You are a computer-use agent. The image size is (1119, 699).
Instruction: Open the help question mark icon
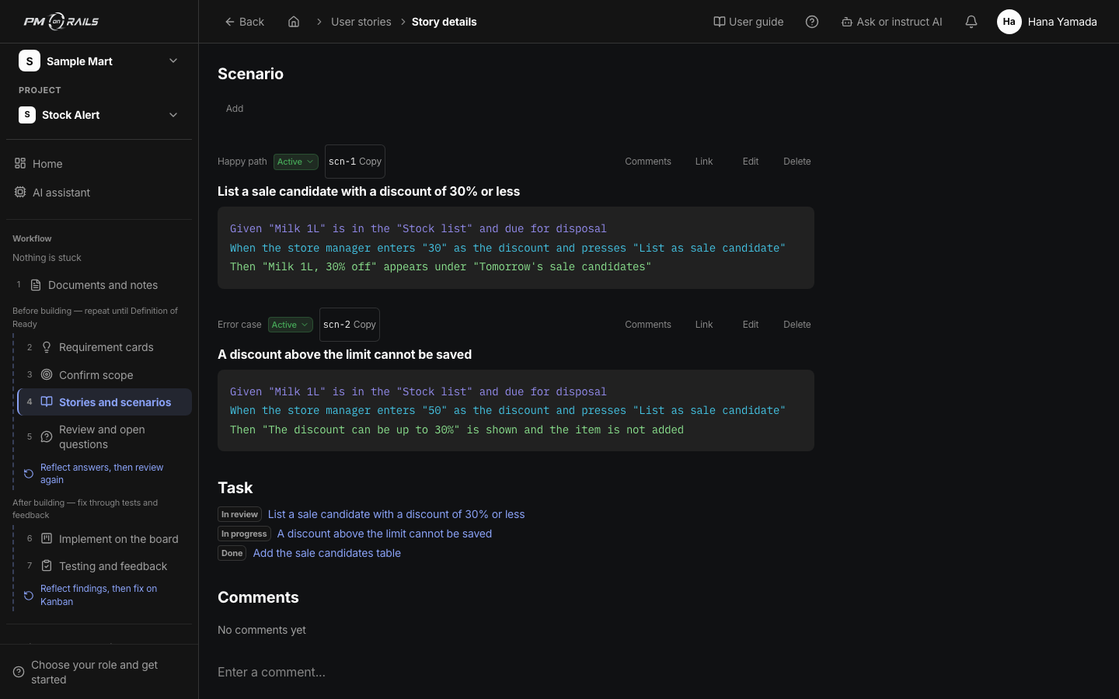812,22
